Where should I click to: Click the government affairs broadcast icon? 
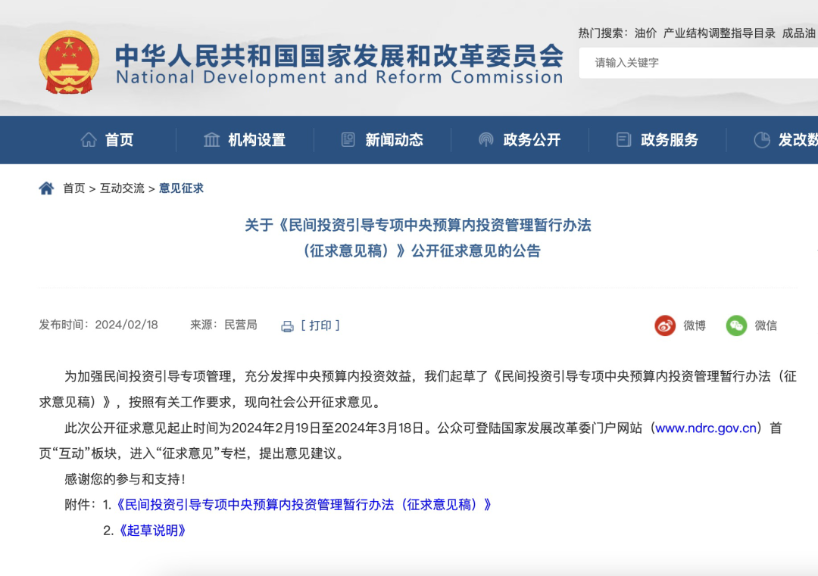[x=485, y=140]
